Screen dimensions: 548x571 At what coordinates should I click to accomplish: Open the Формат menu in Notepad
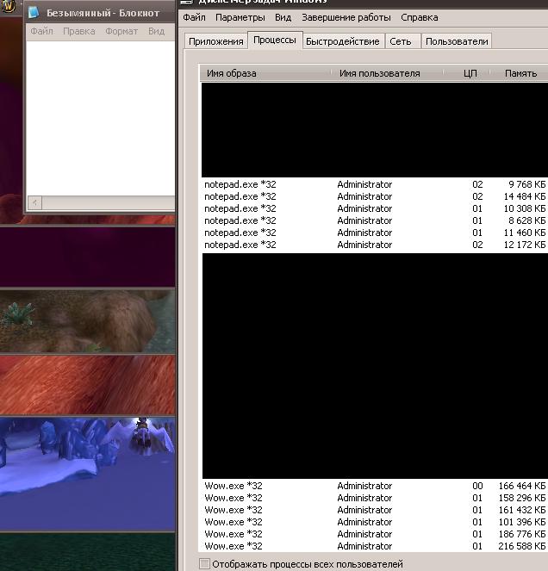click(x=121, y=31)
